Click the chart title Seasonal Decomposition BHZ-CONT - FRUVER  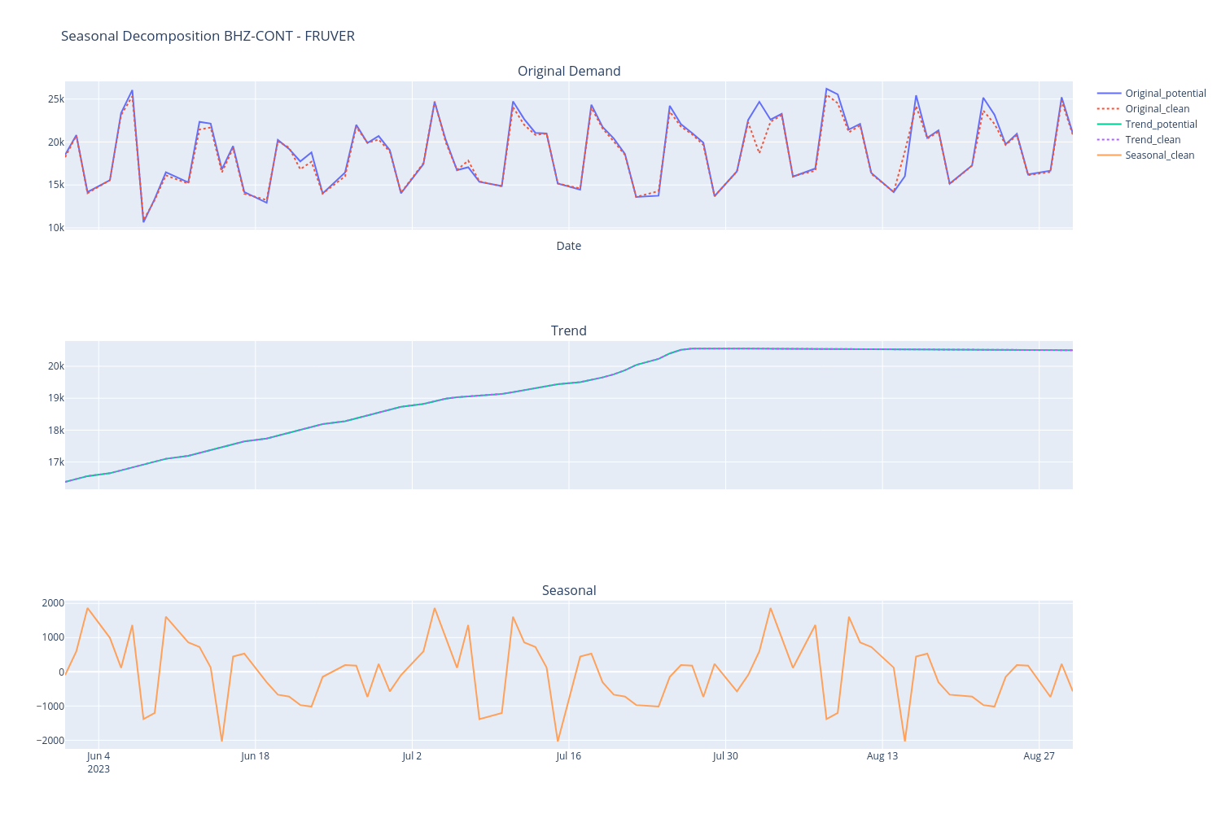208,36
